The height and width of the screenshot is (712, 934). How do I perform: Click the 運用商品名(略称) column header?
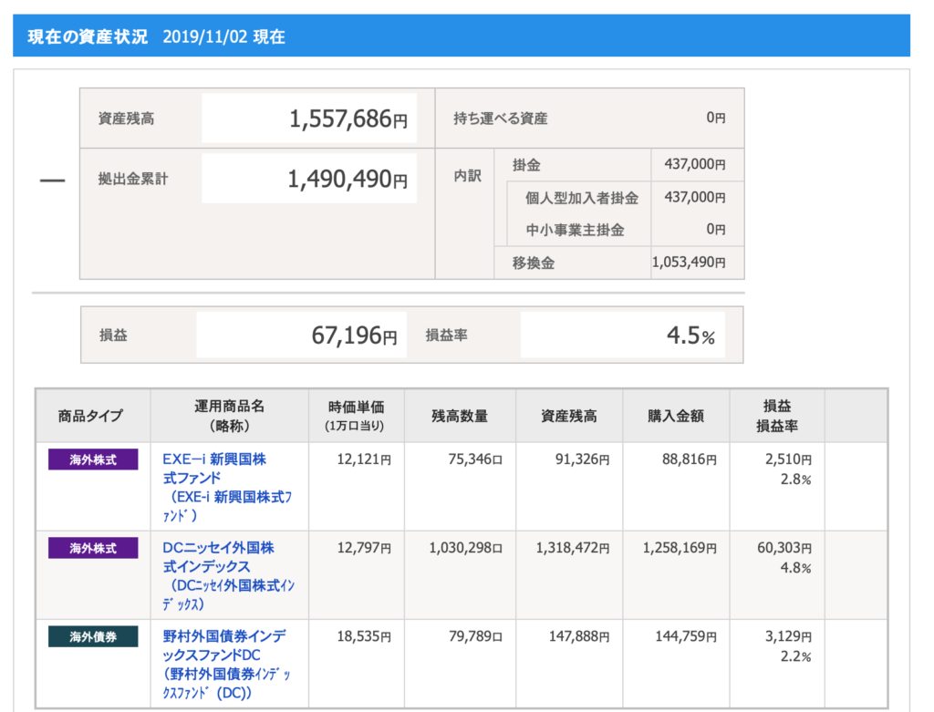pos(229,416)
